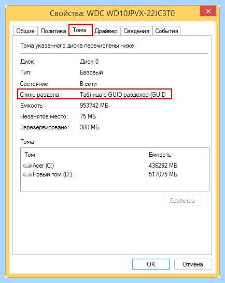The height and width of the screenshot is (283, 225).
Task: Click the 517075 МБ capacity value
Action: coord(163,174)
